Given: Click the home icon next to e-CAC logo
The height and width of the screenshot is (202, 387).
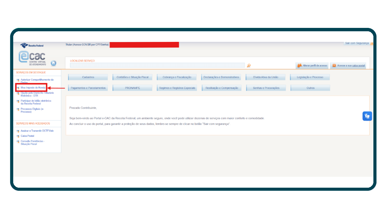Looking at the screenshot, I should click(x=54, y=63).
